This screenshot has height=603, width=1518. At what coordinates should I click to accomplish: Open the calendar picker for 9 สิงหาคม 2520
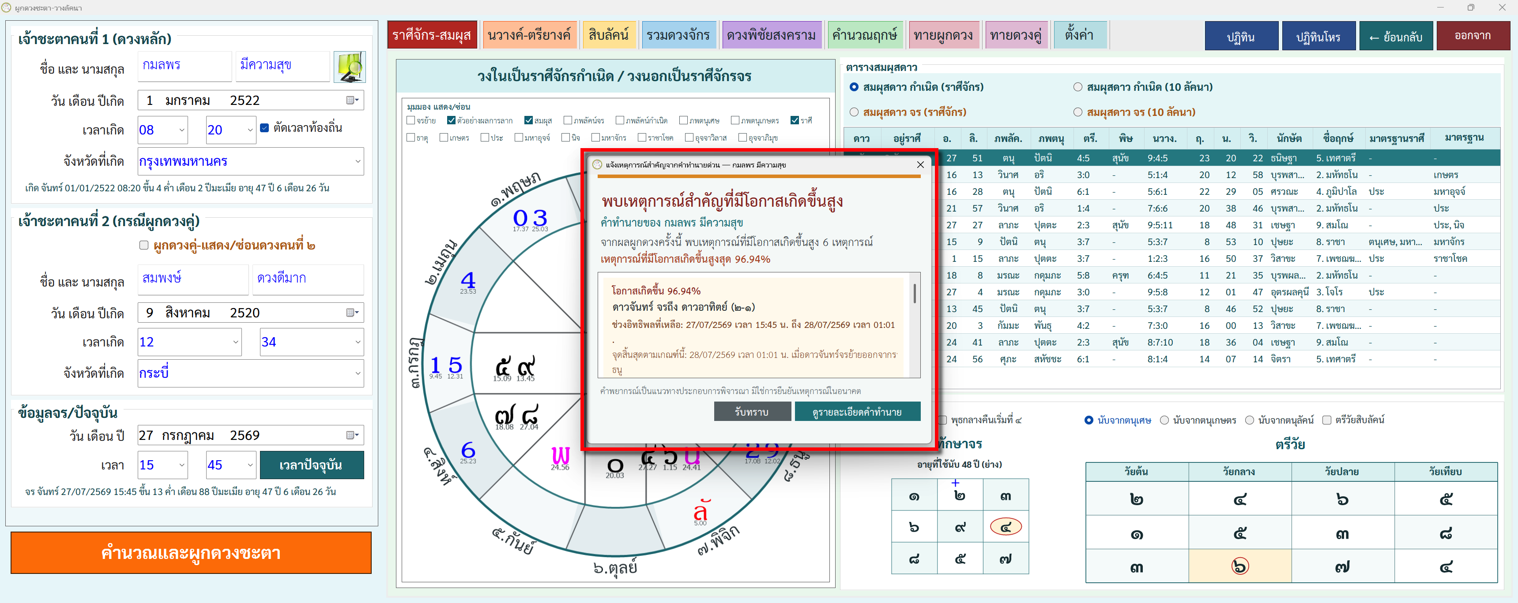click(x=352, y=313)
